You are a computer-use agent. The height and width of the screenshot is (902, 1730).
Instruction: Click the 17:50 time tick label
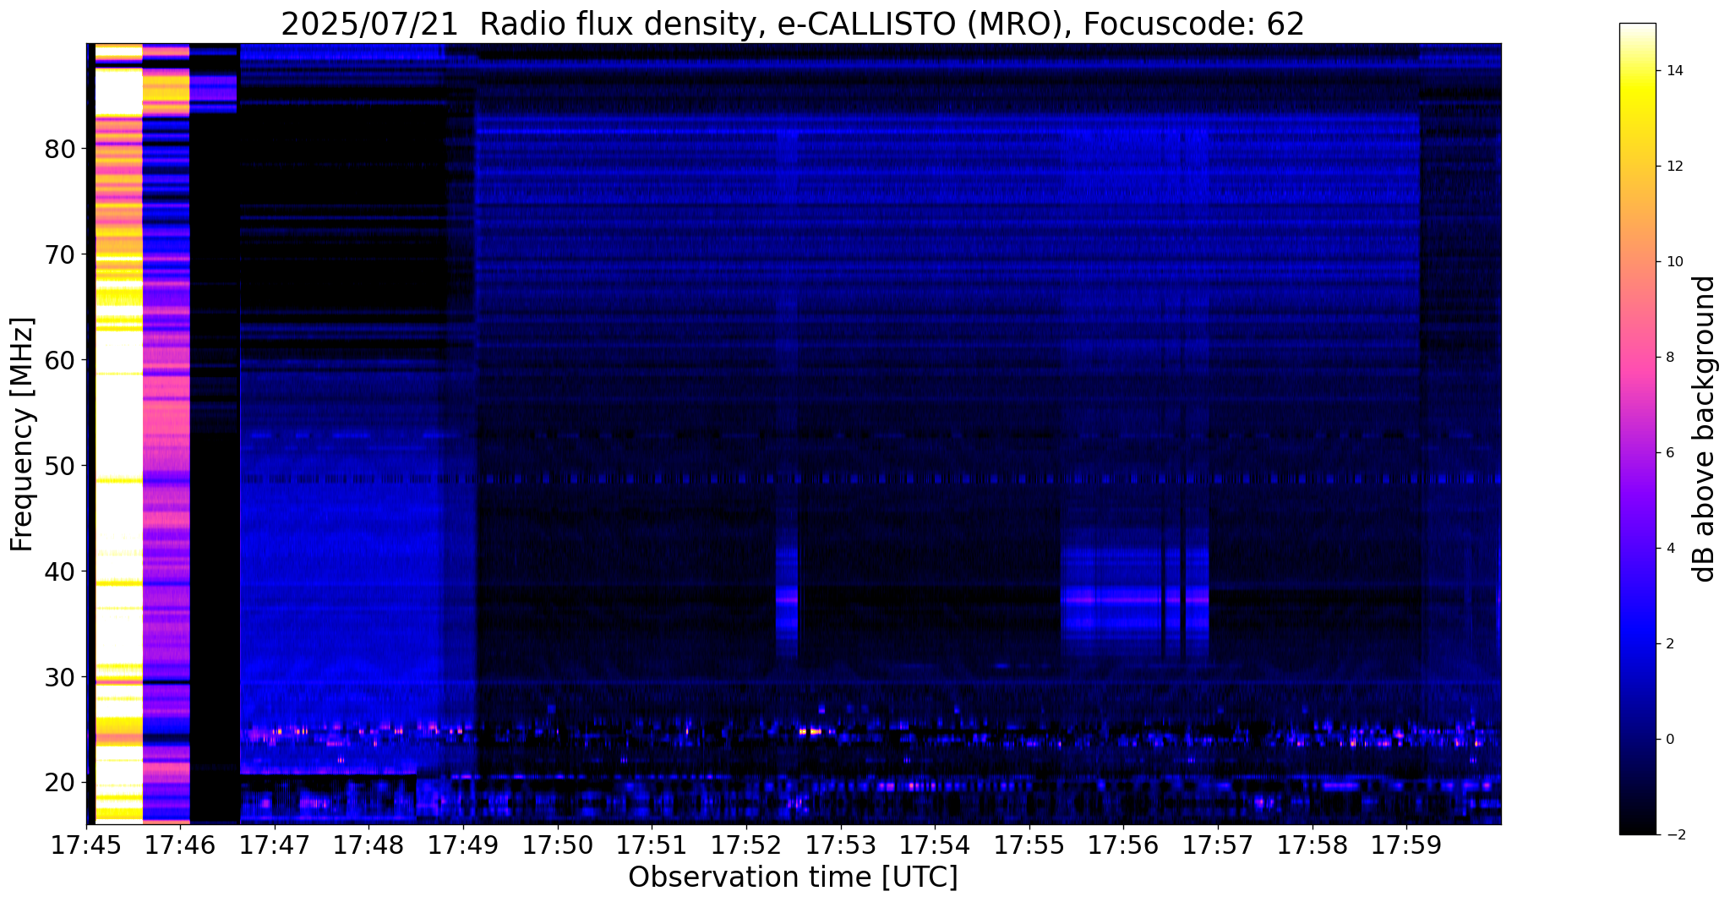tap(558, 845)
